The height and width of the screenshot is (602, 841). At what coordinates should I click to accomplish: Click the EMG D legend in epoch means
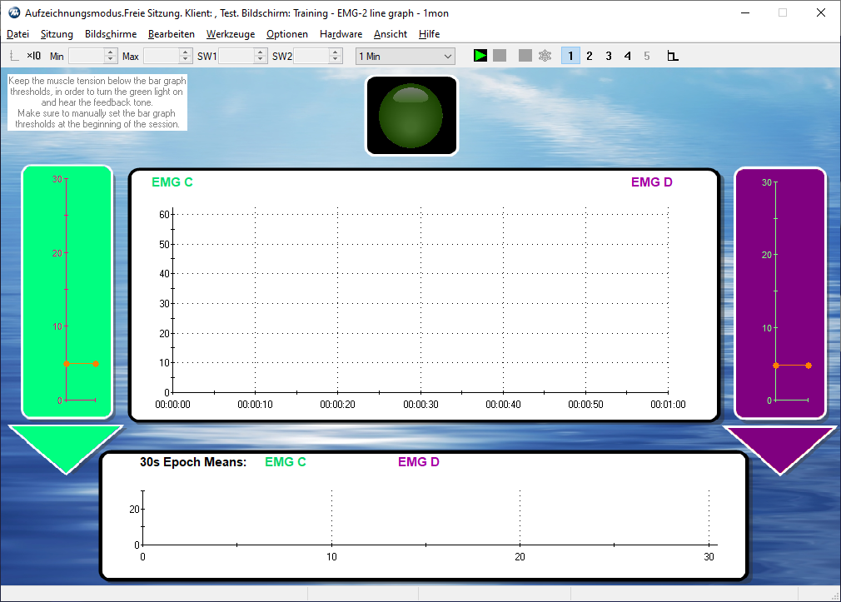pos(418,462)
